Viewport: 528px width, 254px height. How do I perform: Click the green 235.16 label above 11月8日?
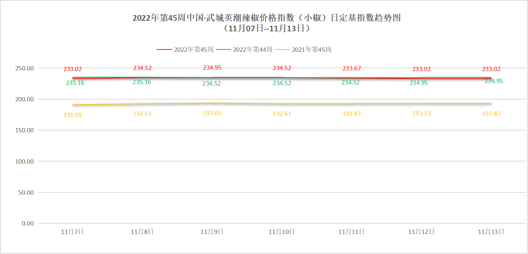click(142, 82)
